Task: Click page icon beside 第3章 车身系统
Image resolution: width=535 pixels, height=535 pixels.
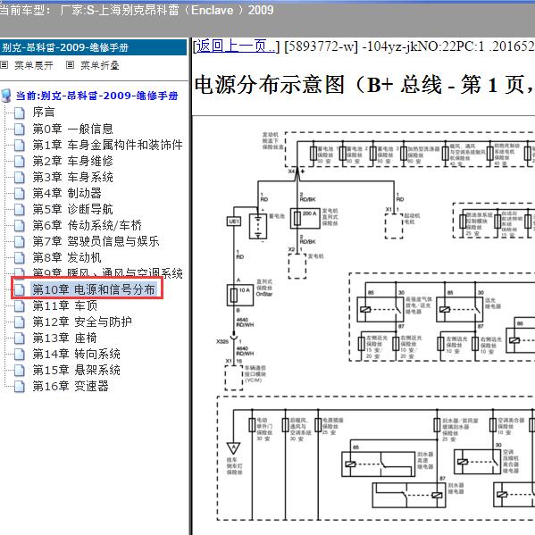Action: 20,177
